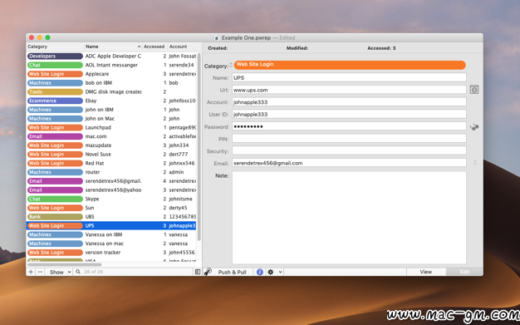Image resolution: width=520 pixels, height=325 pixels.
Task: Open the Show dropdown
Action: 60,272
